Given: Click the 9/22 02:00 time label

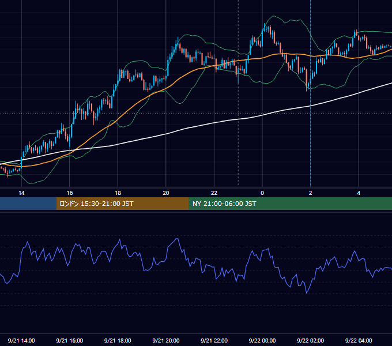Looking at the screenshot, I should (x=311, y=340).
